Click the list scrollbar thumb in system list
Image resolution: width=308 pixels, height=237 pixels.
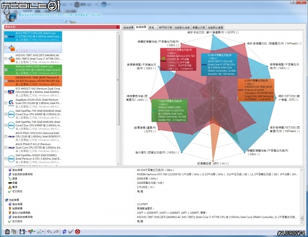click(x=118, y=79)
